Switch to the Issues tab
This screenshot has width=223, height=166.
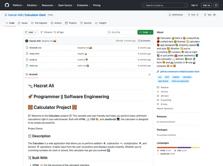(x=23, y=23)
